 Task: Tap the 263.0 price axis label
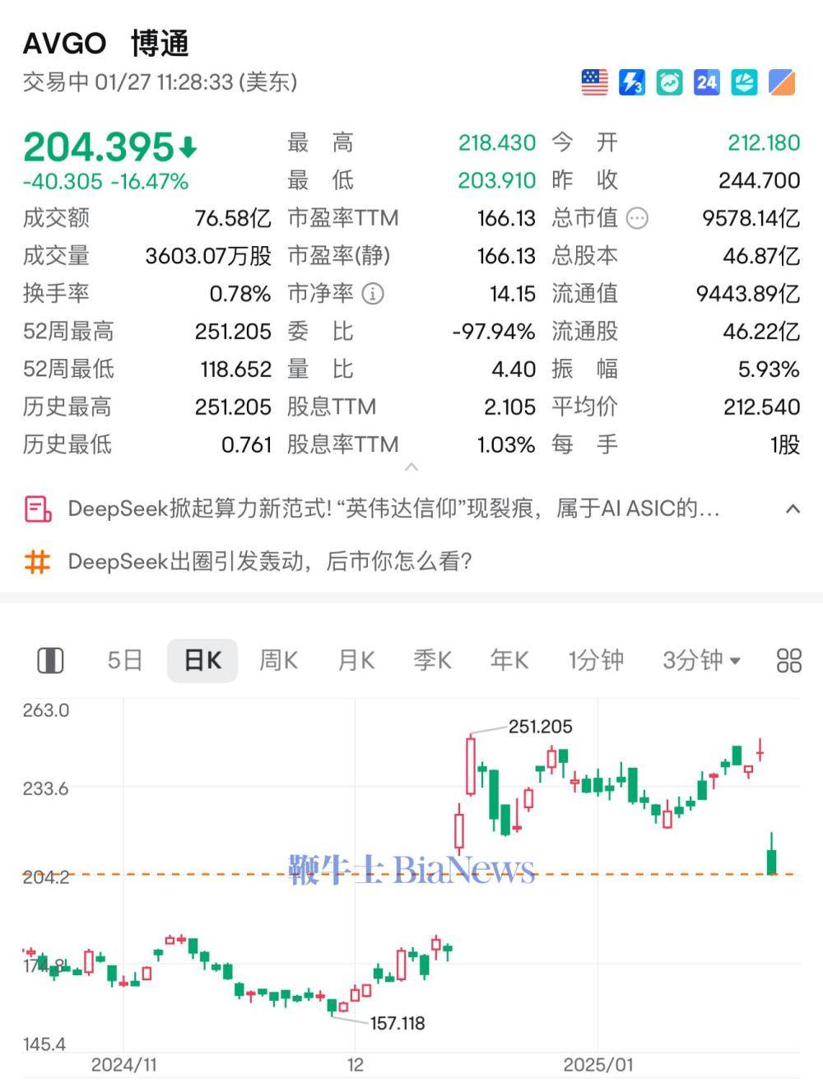pyautogui.click(x=46, y=710)
